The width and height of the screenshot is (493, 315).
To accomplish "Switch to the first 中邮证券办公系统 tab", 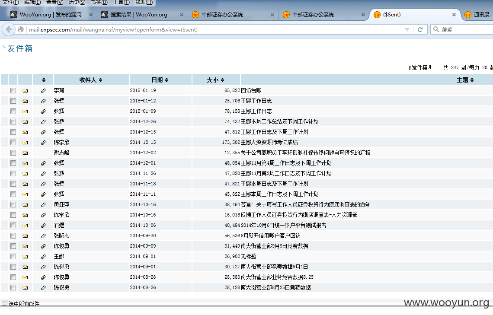I will (x=222, y=14).
